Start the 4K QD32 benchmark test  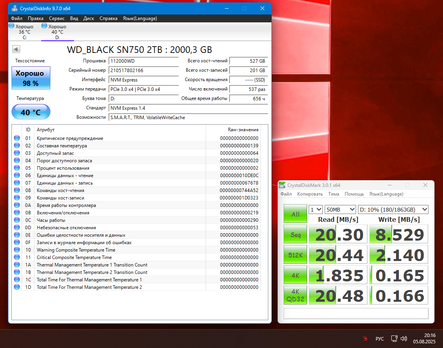coord(295,295)
